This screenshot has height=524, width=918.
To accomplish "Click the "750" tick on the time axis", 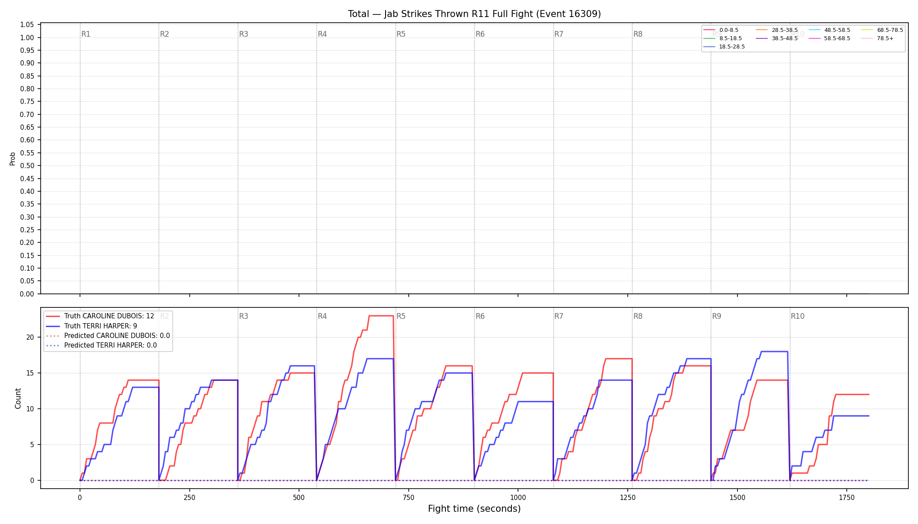I will tap(409, 497).
